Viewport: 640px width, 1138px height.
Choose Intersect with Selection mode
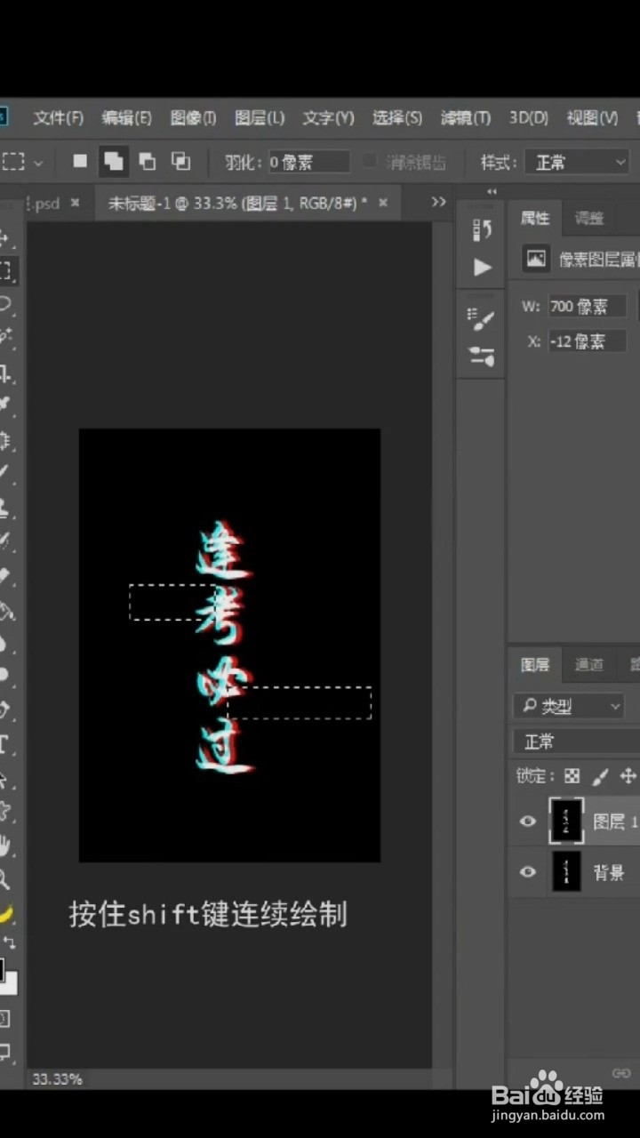point(181,162)
